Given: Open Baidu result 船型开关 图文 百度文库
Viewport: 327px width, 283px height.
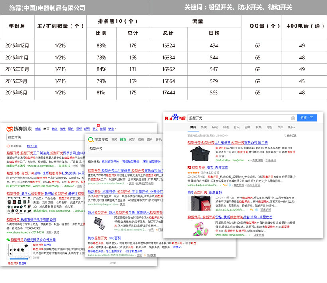Looking at the screenshot, I should click(x=210, y=167).
